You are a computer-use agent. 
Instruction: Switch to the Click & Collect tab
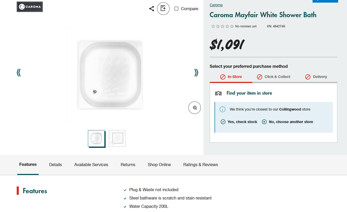click(273, 77)
